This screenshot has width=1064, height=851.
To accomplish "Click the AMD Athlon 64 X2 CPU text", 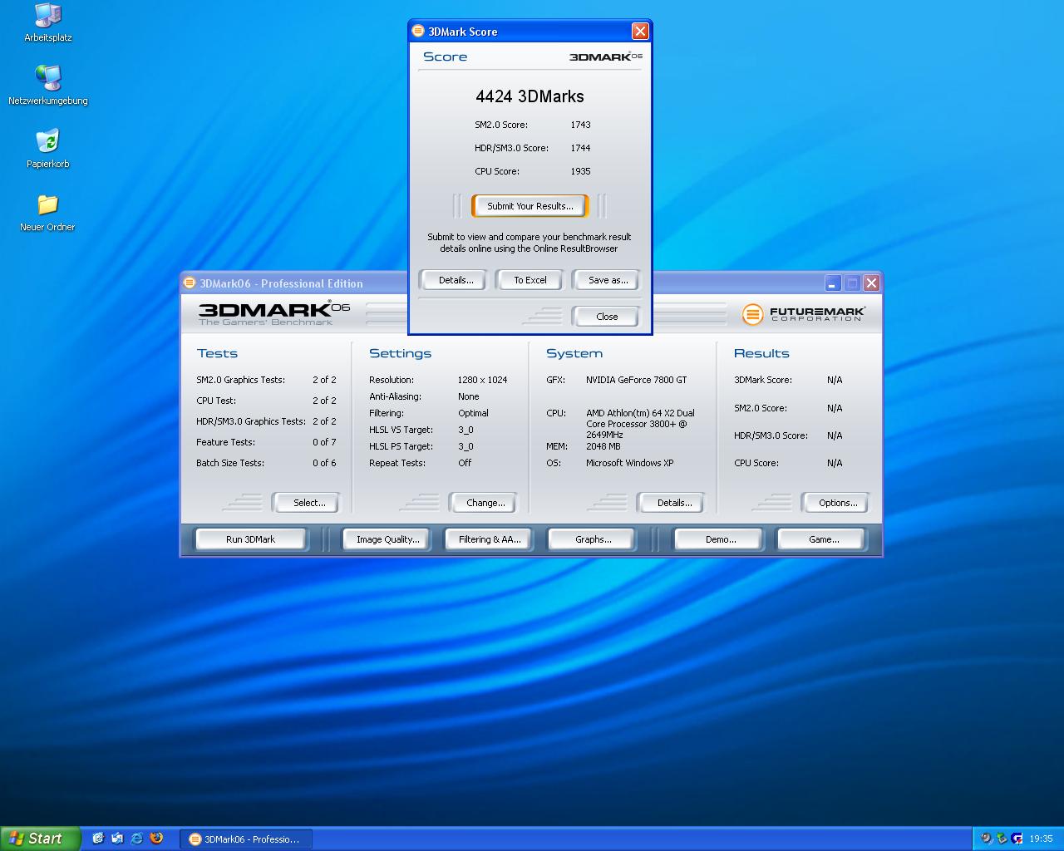I will (x=640, y=424).
